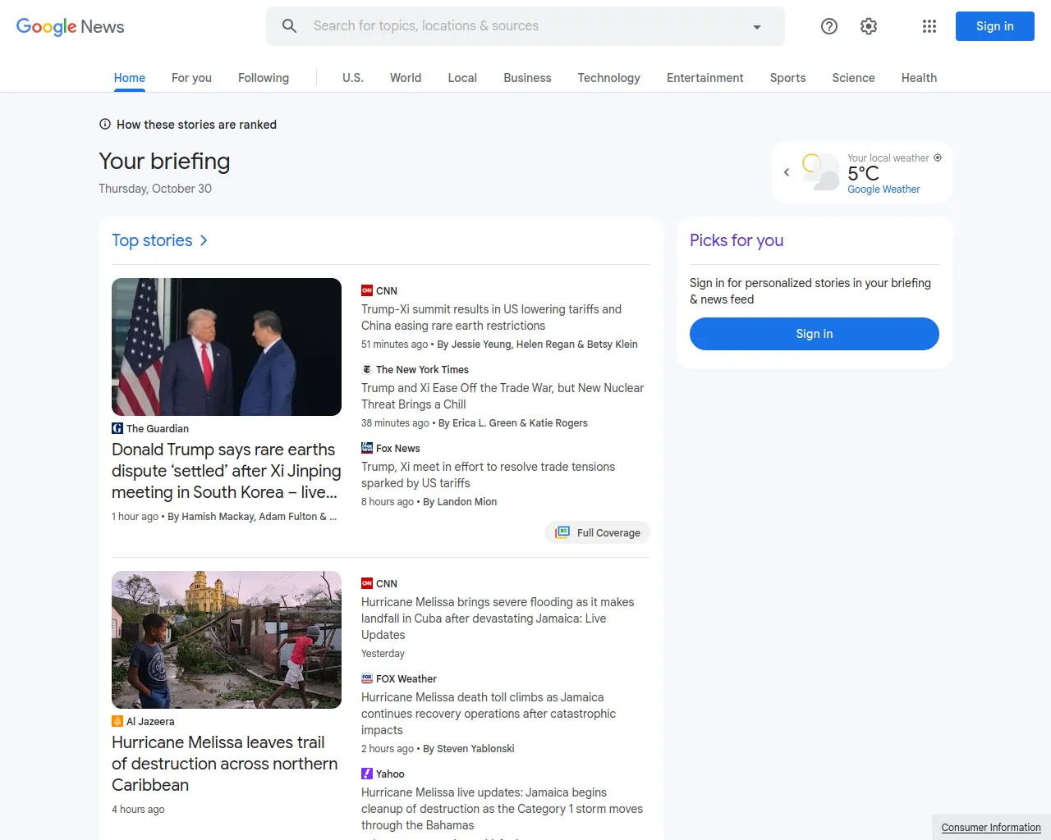
Task: Open the Consumer Information link
Action: (x=991, y=827)
